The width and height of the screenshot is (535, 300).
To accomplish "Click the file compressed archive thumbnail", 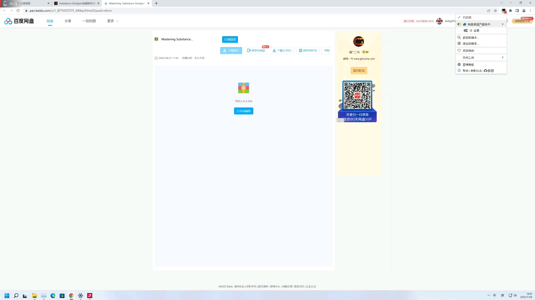I will click(x=243, y=87).
